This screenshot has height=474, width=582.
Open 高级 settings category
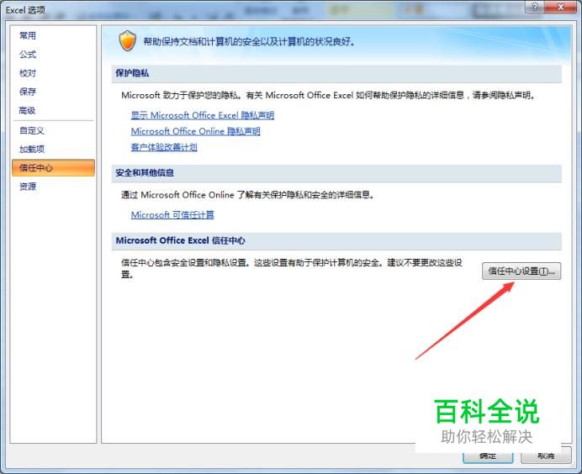point(28,111)
